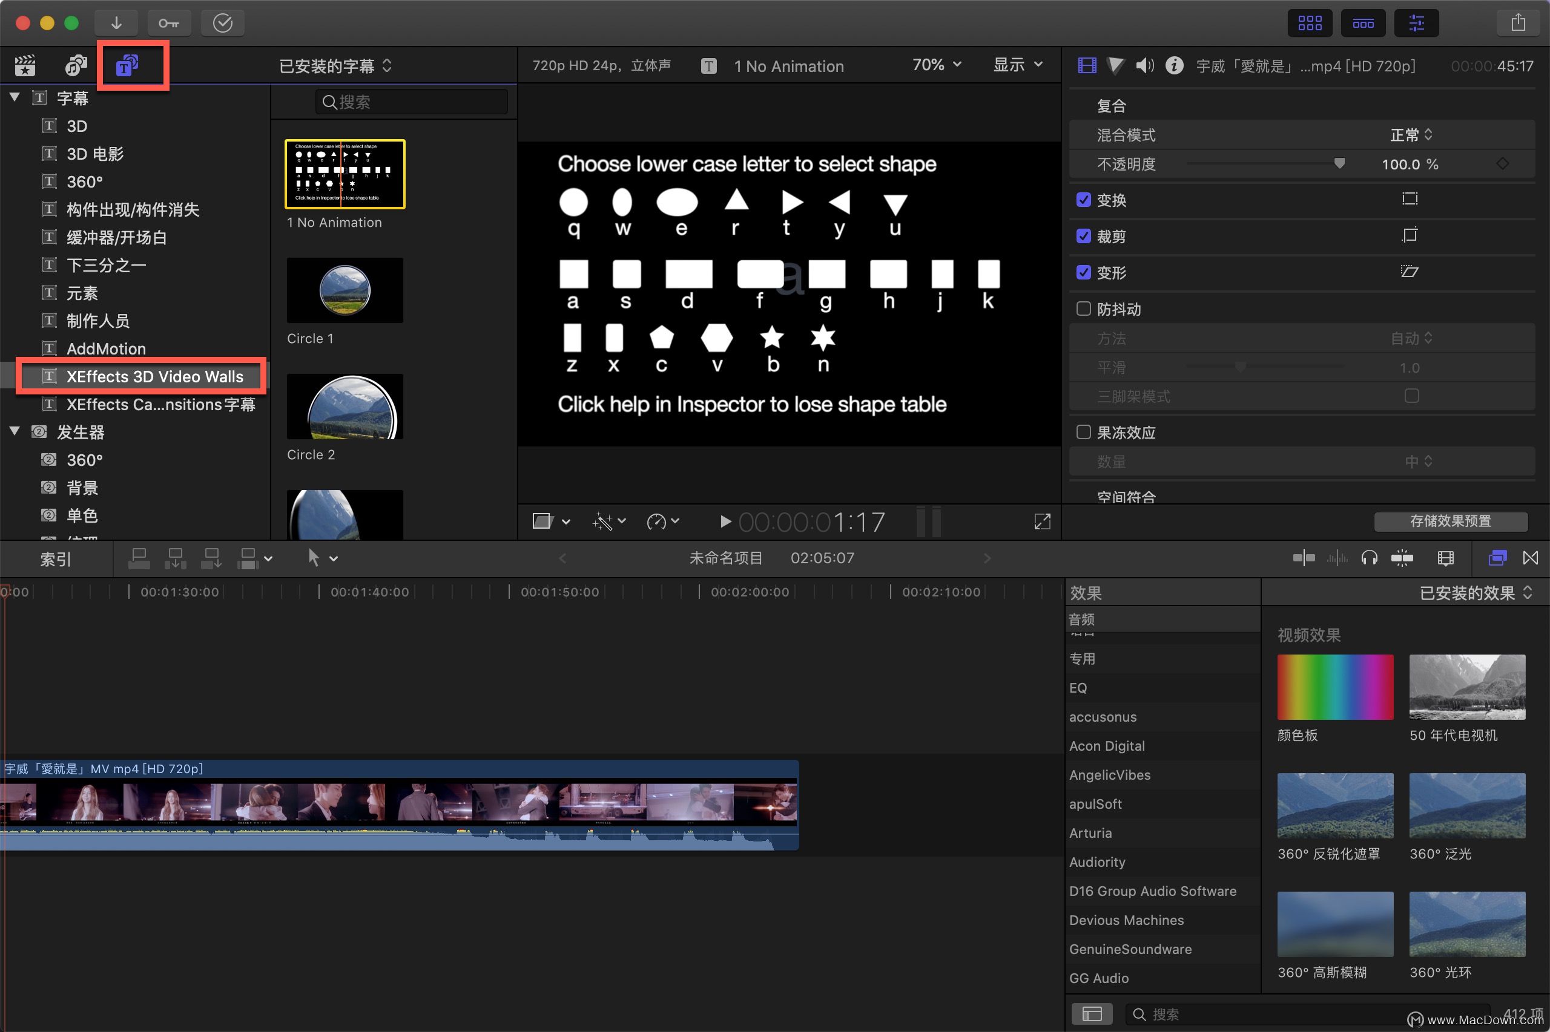
Task: Click the Share export icon
Action: pyautogui.click(x=1518, y=23)
